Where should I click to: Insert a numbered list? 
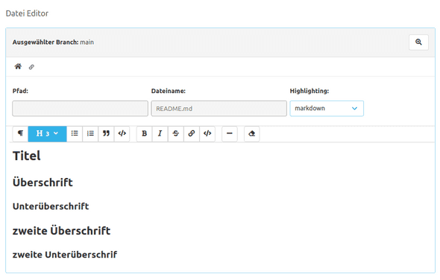90,134
